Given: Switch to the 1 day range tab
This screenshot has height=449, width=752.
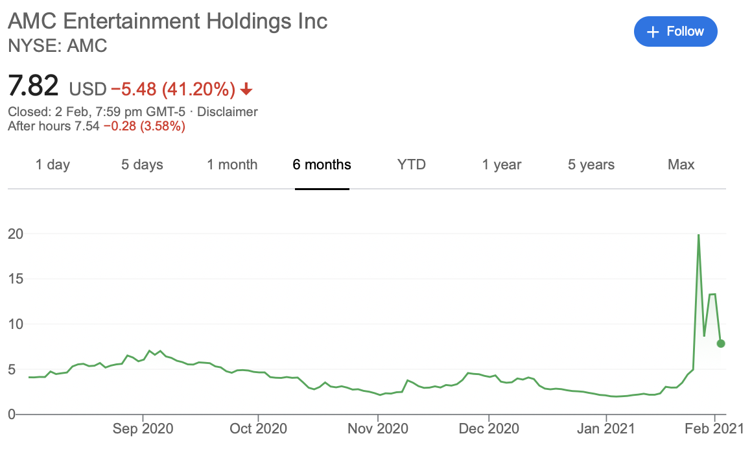Looking at the screenshot, I should coord(53,165).
